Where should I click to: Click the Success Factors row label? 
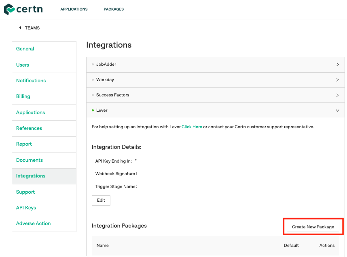coord(112,95)
